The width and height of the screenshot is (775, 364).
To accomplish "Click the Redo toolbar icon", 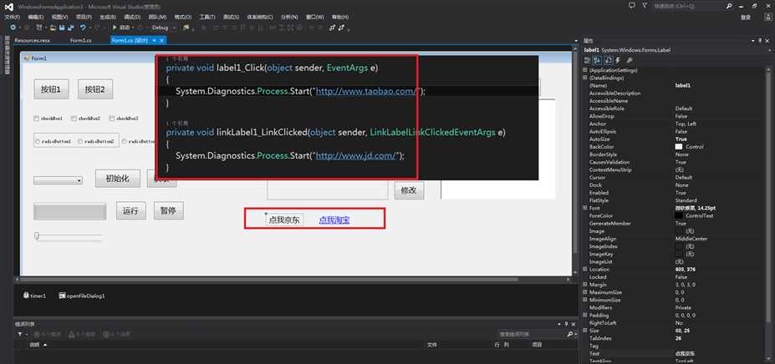I will point(97,28).
